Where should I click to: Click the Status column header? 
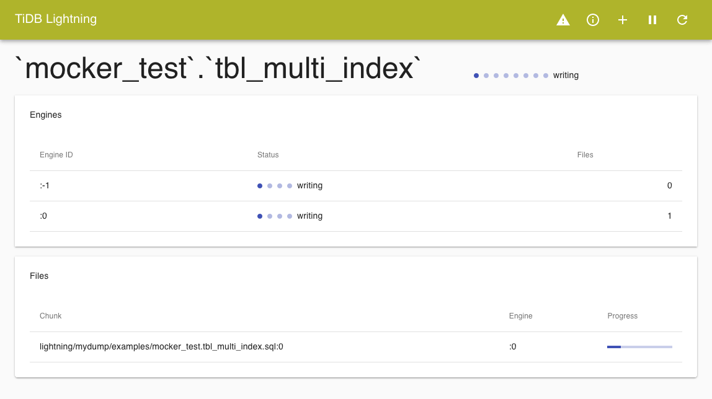268,155
